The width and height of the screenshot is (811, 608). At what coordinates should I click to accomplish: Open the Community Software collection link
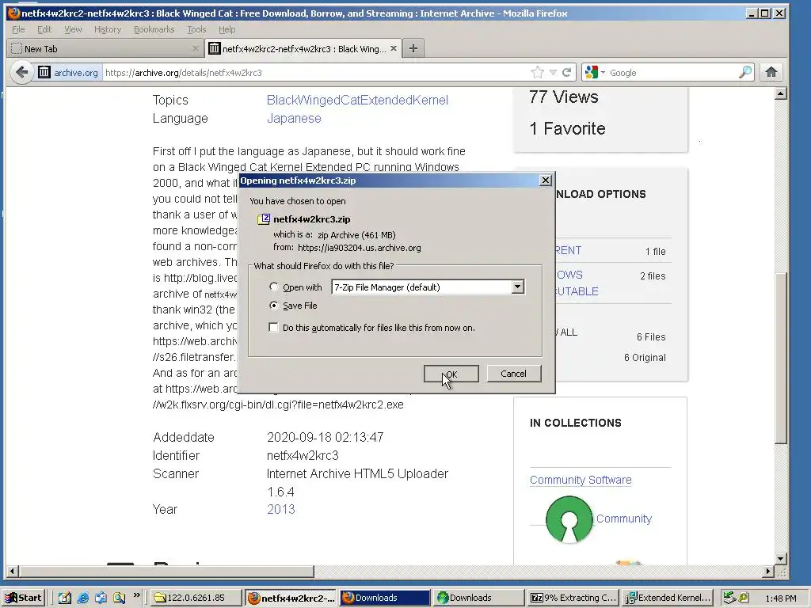[x=581, y=480]
